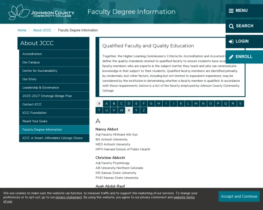Open Accreditation in sidebar menu
This screenshot has width=263, height=210.
coord(32,54)
